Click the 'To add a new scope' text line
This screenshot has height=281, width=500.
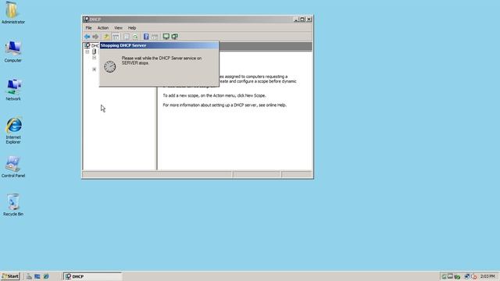click(214, 95)
